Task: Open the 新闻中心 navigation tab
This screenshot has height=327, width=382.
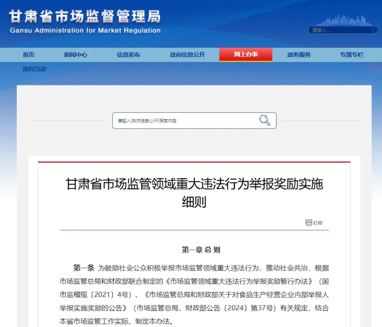Action: 75,54
